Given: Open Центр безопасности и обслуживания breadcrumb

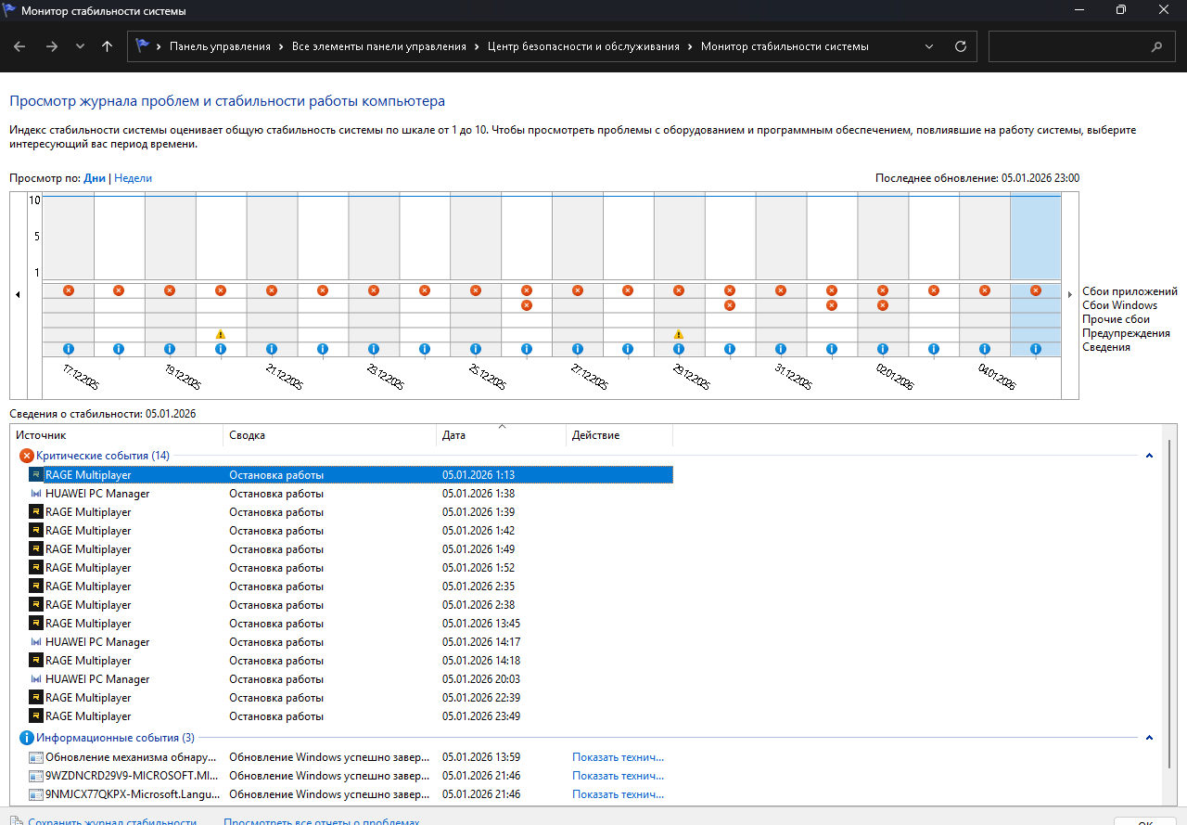Looking at the screenshot, I should point(583,46).
